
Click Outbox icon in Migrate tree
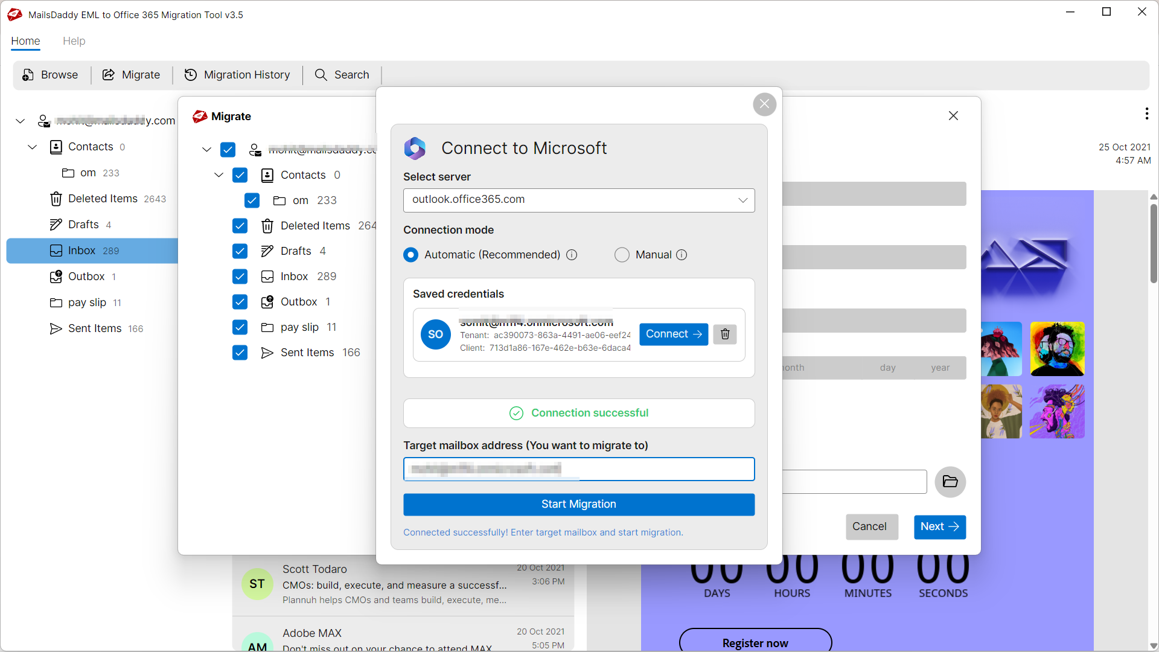(267, 302)
